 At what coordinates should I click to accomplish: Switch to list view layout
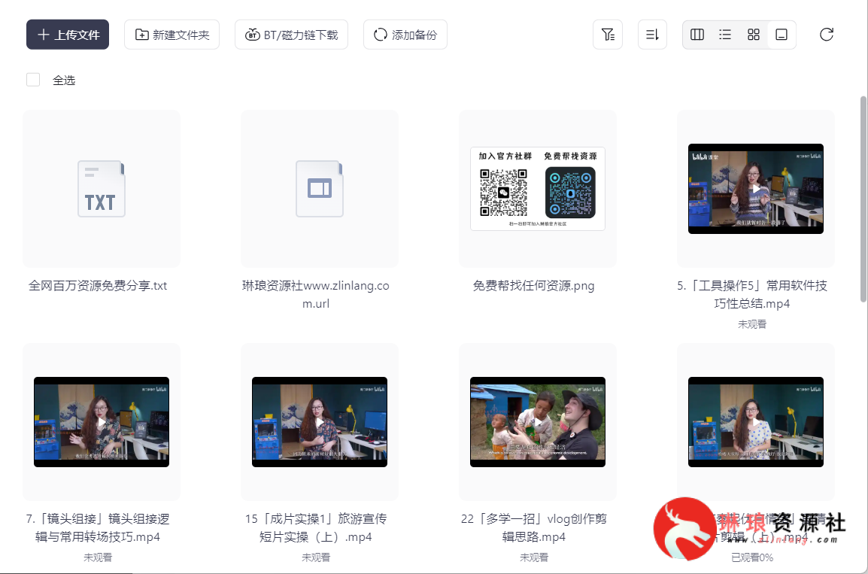click(x=725, y=35)
